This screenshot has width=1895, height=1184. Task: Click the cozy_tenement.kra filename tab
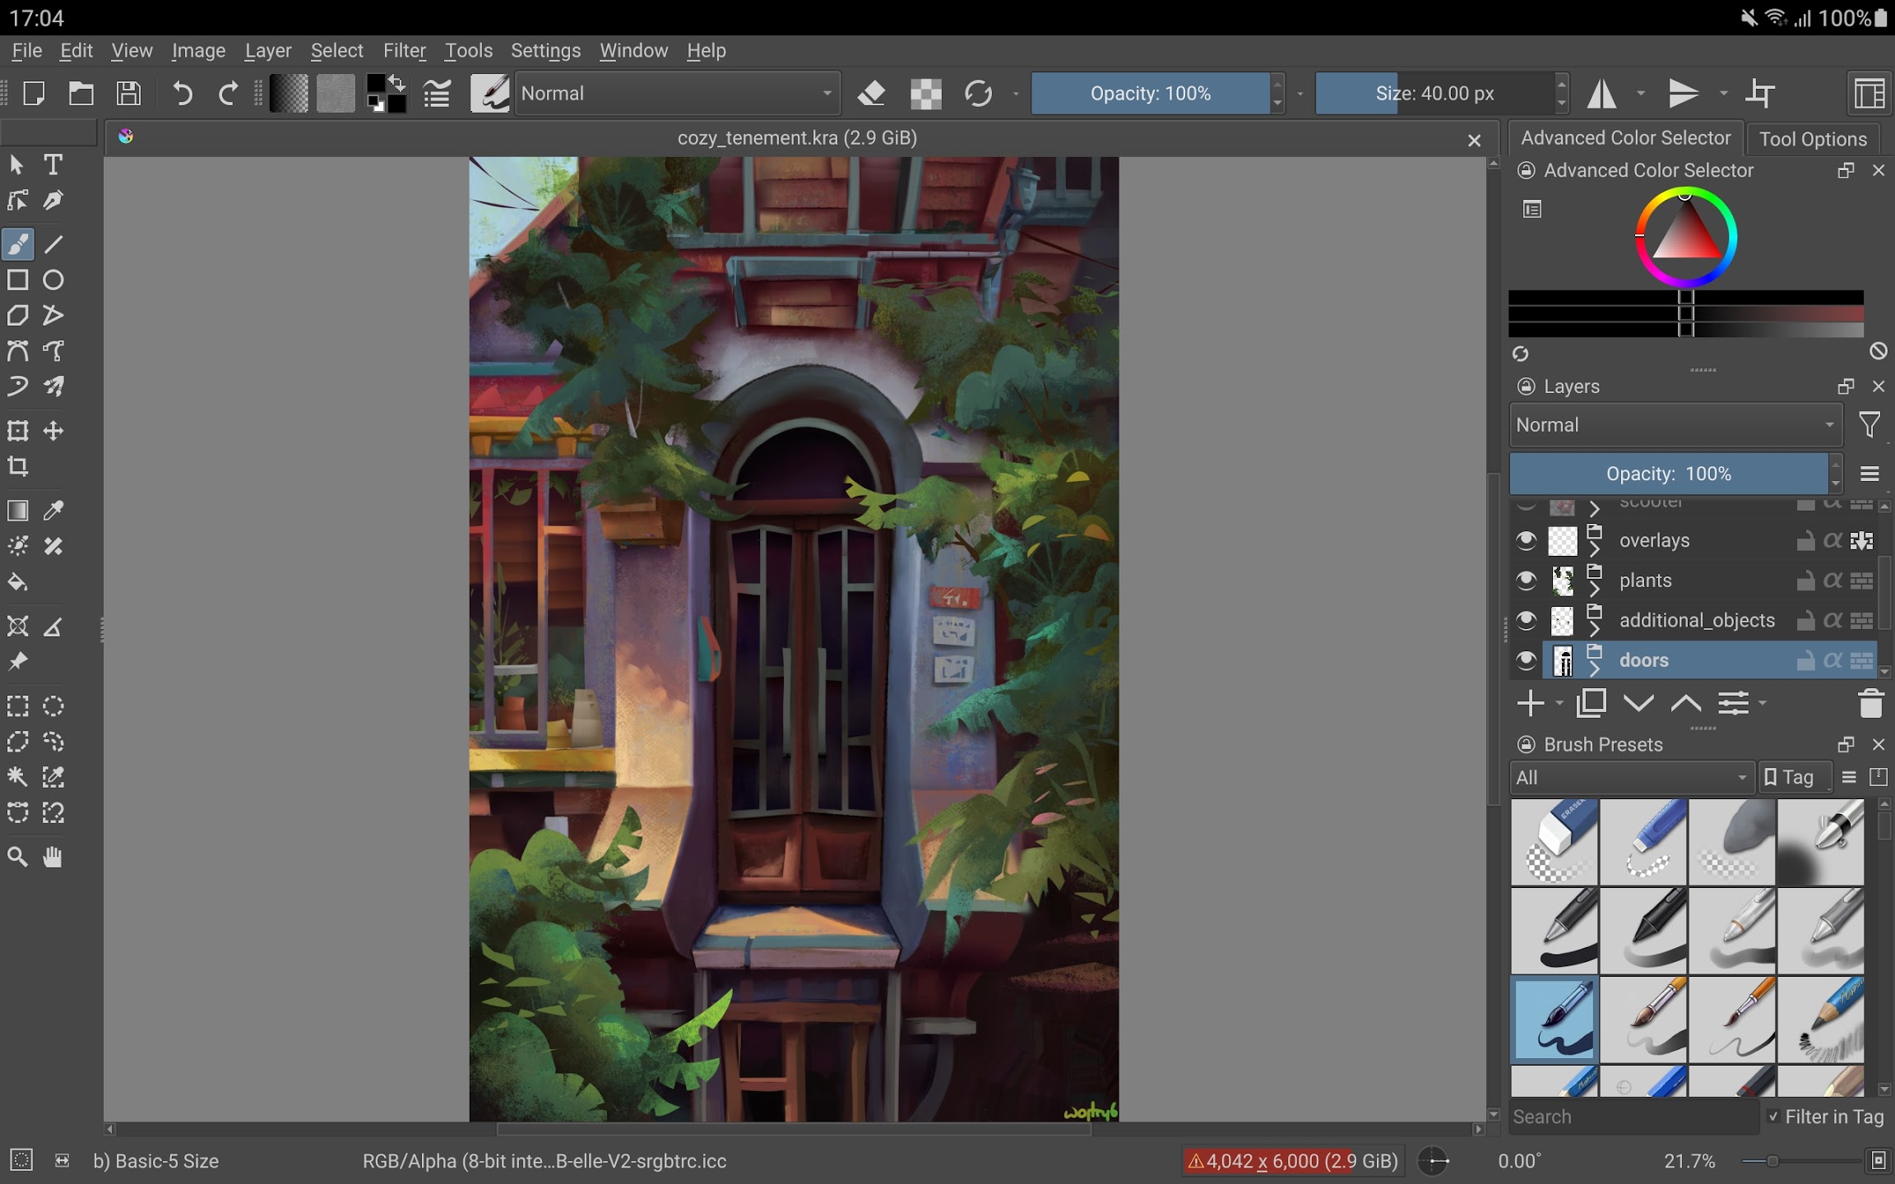pos(797,138)
